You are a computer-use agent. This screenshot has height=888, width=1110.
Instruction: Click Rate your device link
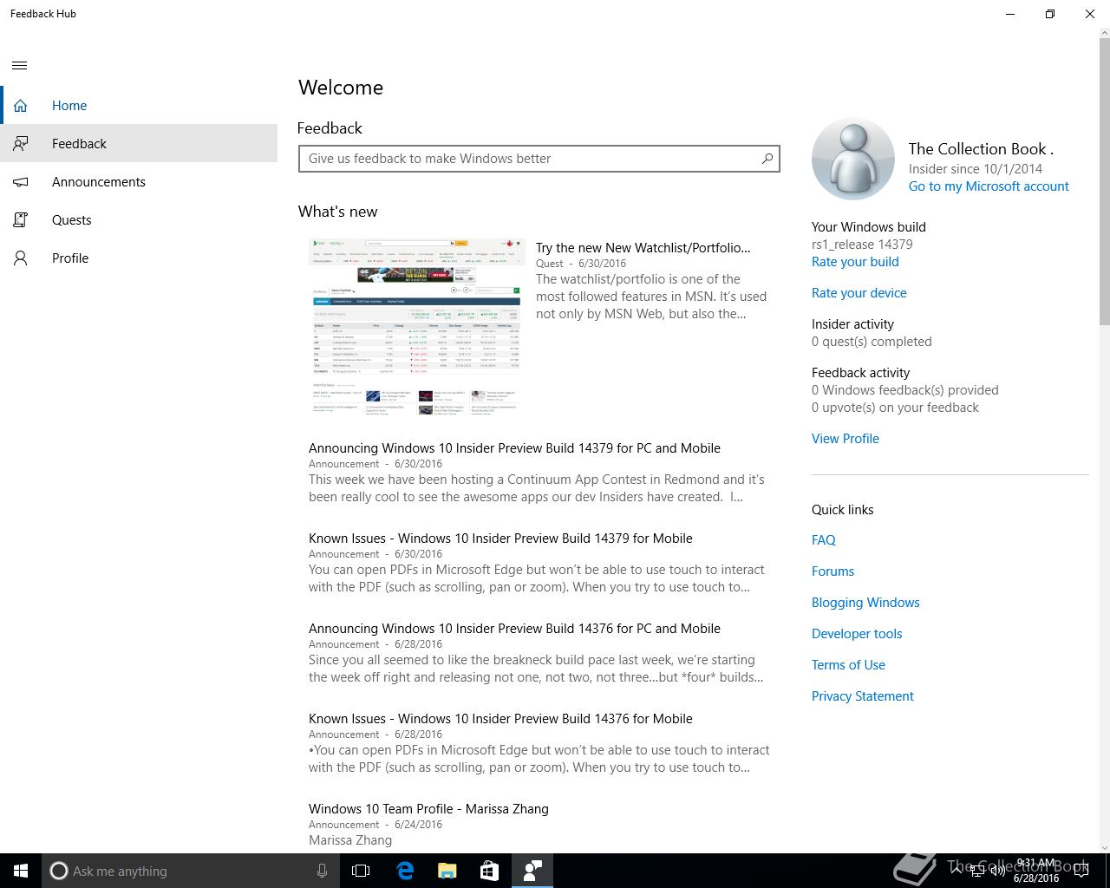coord(859,293)
